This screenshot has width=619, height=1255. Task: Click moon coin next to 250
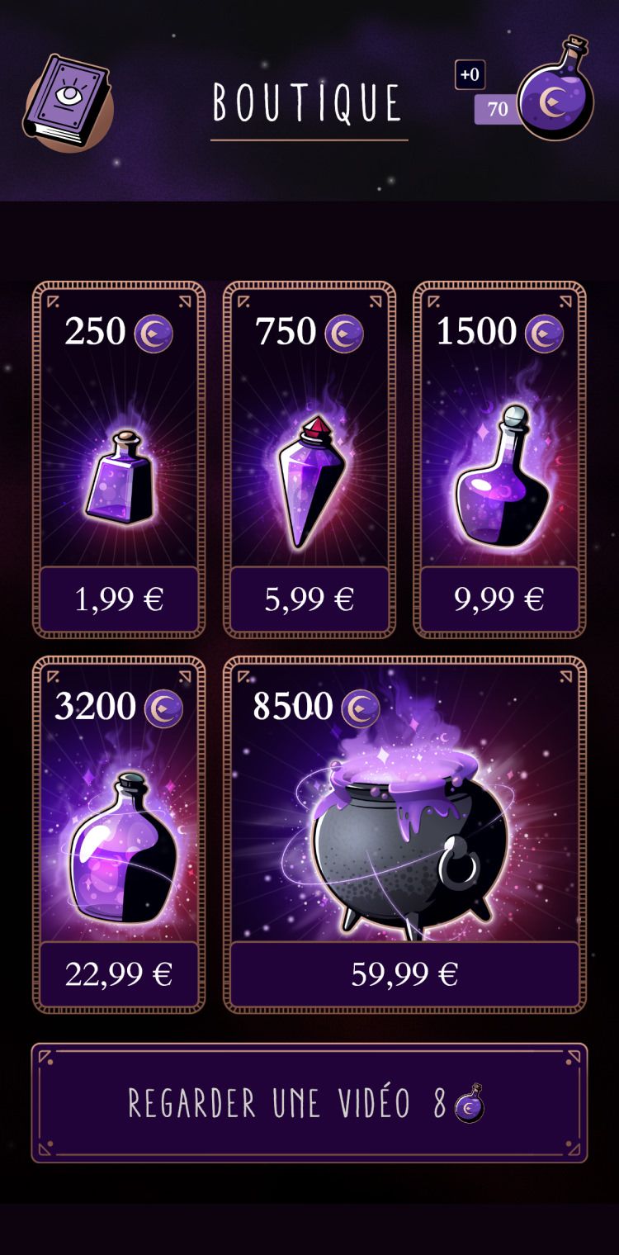pyautogui.click(x=154, y=333)
